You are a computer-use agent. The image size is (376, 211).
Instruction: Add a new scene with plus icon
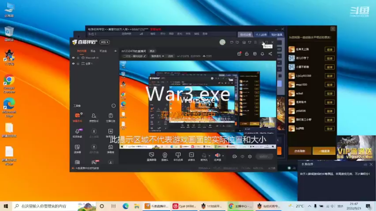[115, 51]
